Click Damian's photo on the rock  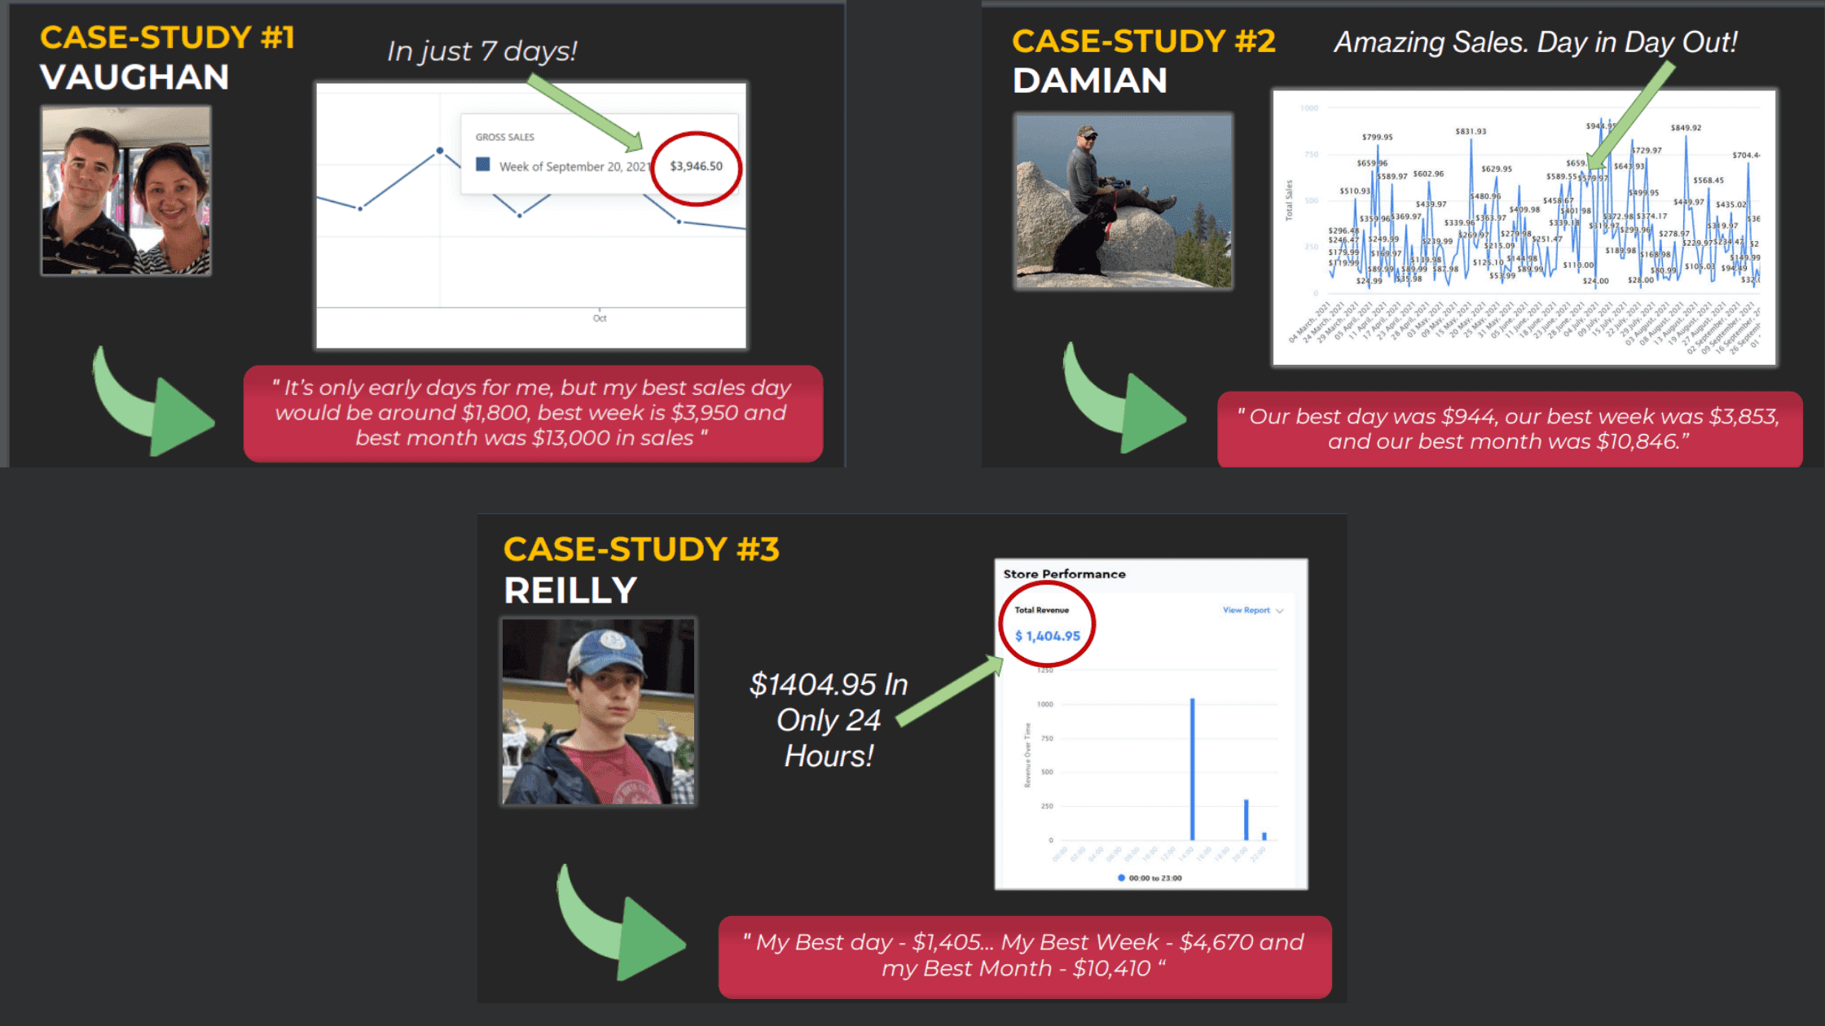click(x=1124, y=201)
